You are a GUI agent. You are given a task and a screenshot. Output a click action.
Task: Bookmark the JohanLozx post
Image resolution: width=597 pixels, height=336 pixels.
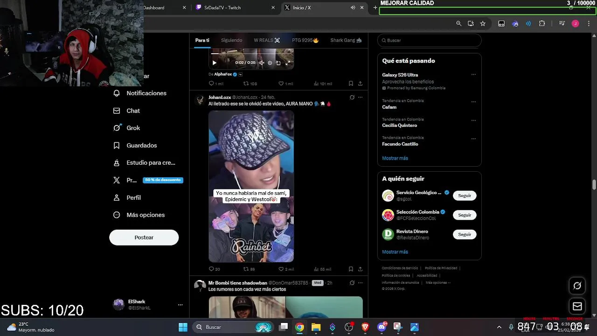click(351, 269)
